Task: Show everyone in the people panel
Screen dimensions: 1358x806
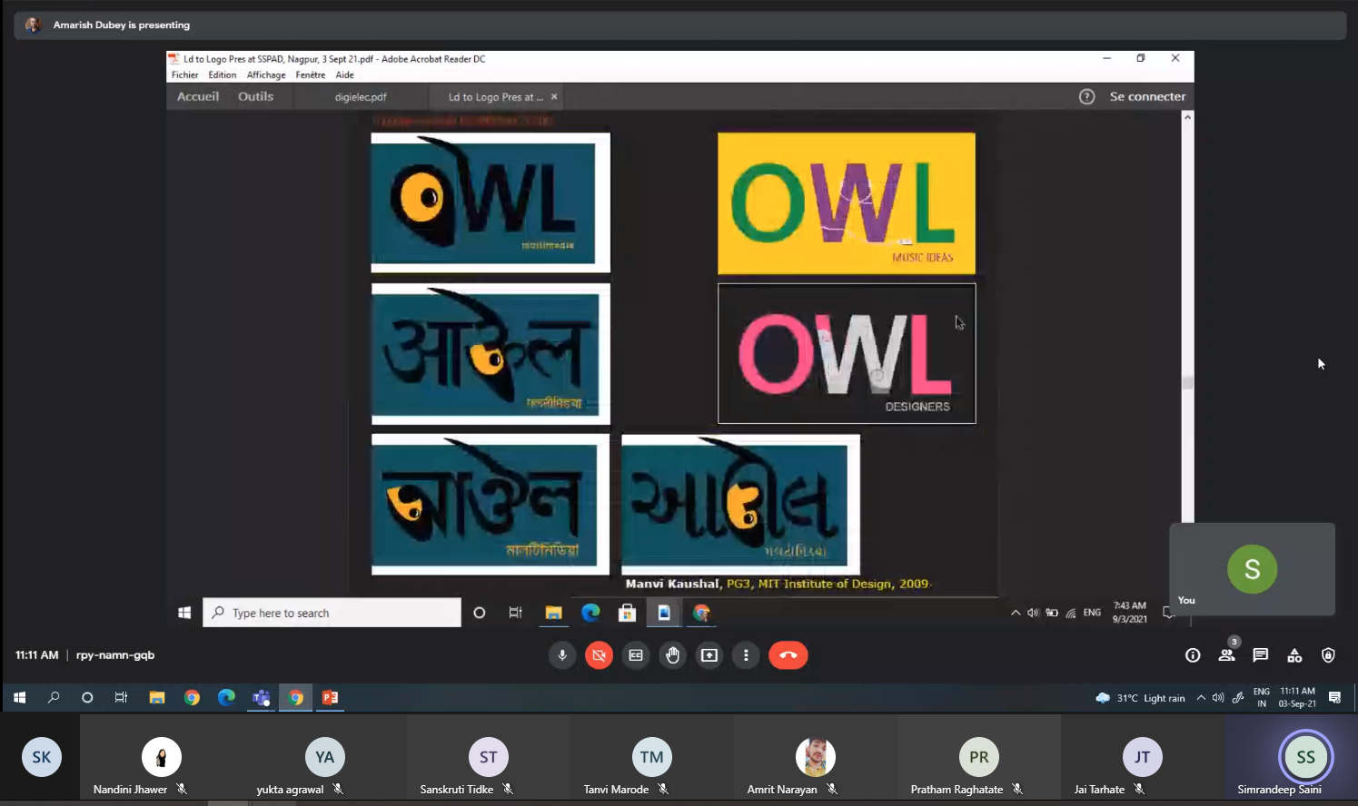Action: pos(1226,654)
